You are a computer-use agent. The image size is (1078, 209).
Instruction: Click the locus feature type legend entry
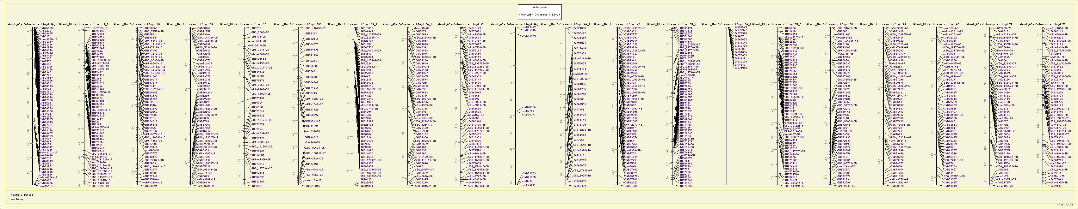[x=19, y=200]
